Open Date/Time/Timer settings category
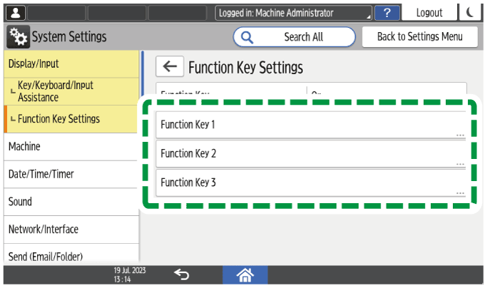 pos(68,174)
